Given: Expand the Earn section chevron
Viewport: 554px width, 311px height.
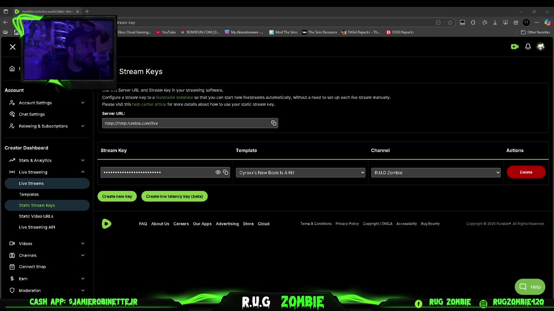Looking at the screenshot, I should pos(83,279).
